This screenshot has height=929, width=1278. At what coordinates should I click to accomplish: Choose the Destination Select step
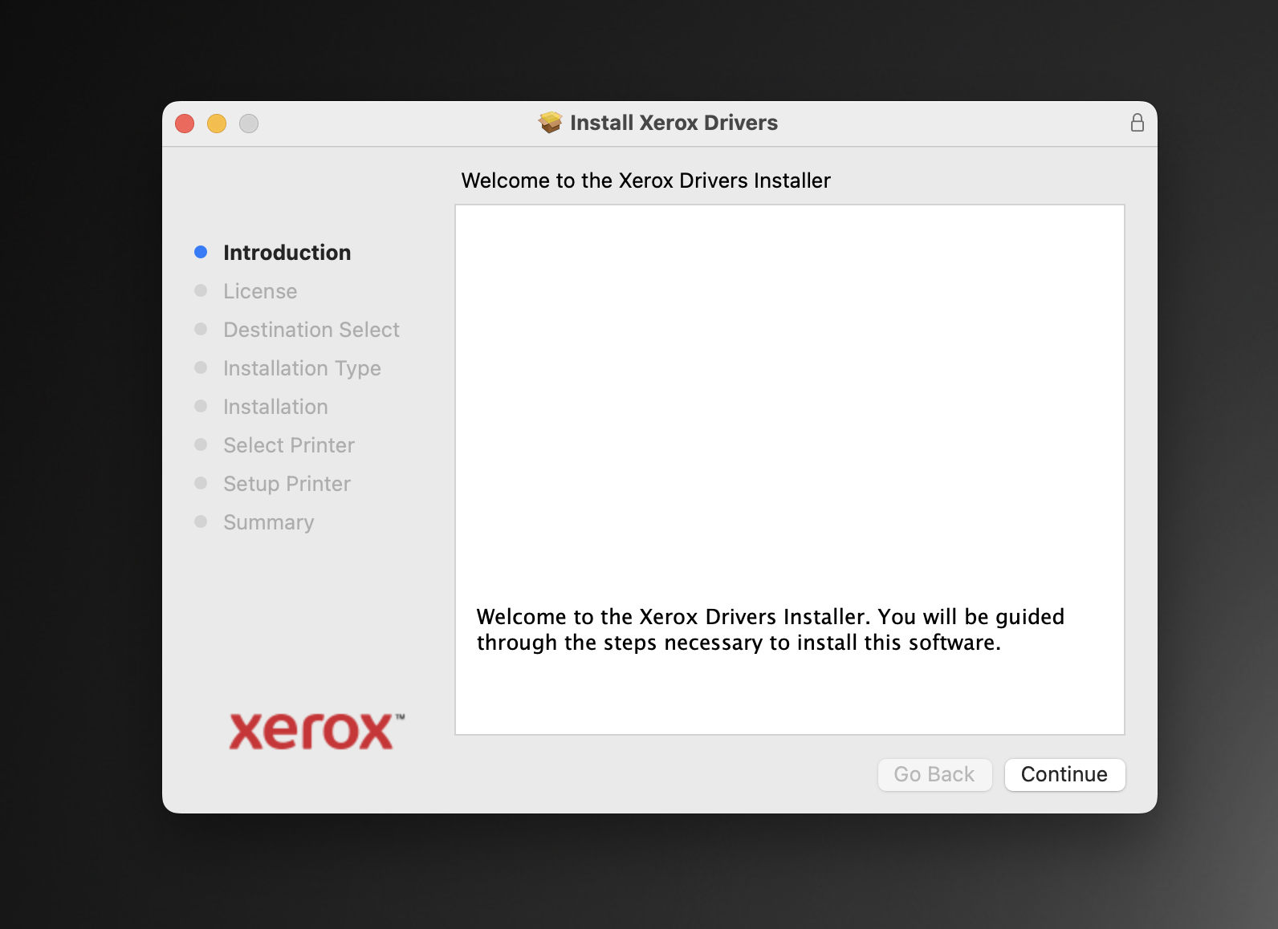[x=311, y=330]
